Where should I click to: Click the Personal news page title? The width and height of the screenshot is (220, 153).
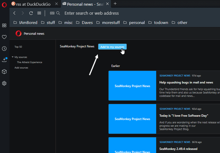click(34, 34)
